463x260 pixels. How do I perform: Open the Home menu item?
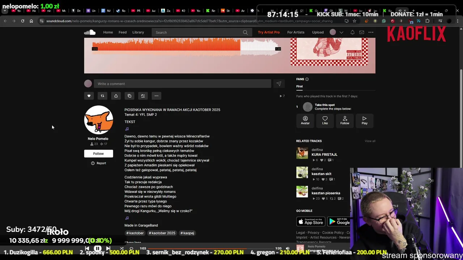(108, 32)
